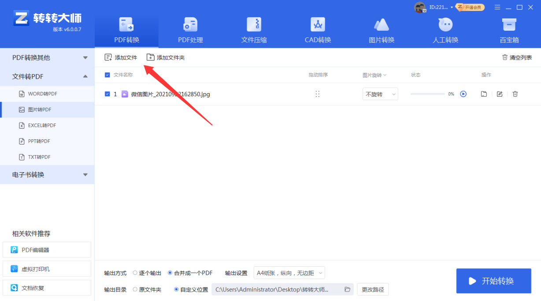Click the image file type icon of 微信图片
The width and height of the screenshot is (541, 301).
coord(125,94)
